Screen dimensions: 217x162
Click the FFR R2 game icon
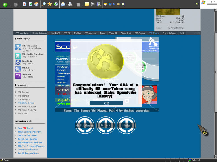[x=18, y=69]
